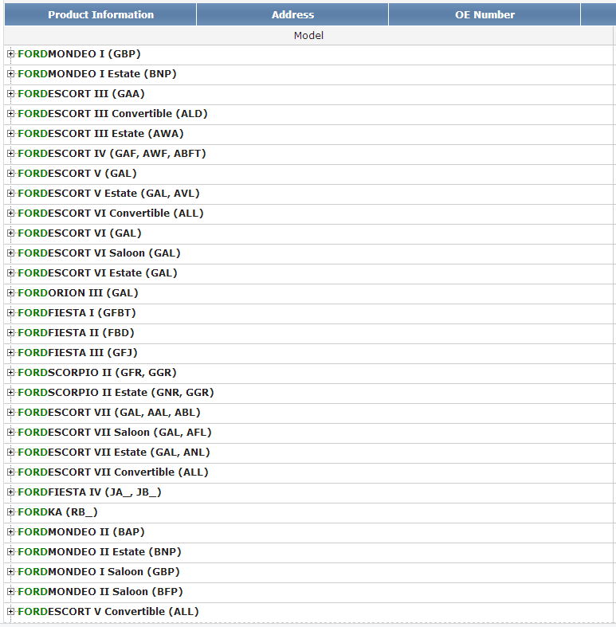The image size is (616, 627).
Task: Select the OE Number tab
Action: [x=485, y=15]
